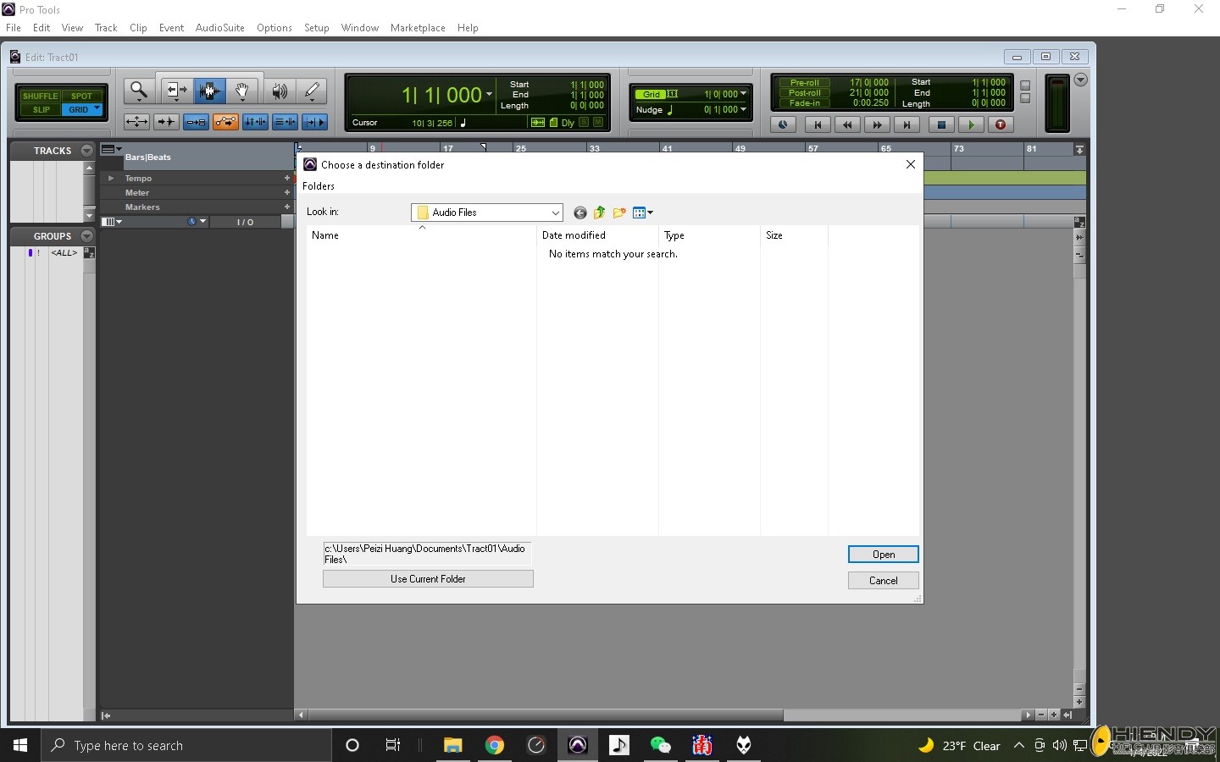Open the Setup menu
Image resolution: width=1220 pixels, height=762 pixels.
coord(317,28)
